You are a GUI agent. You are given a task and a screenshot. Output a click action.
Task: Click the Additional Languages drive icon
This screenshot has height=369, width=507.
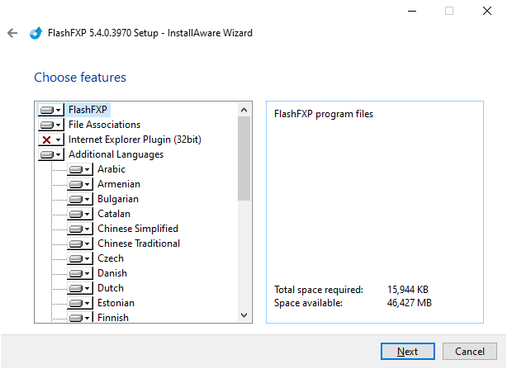click(47, 154)
